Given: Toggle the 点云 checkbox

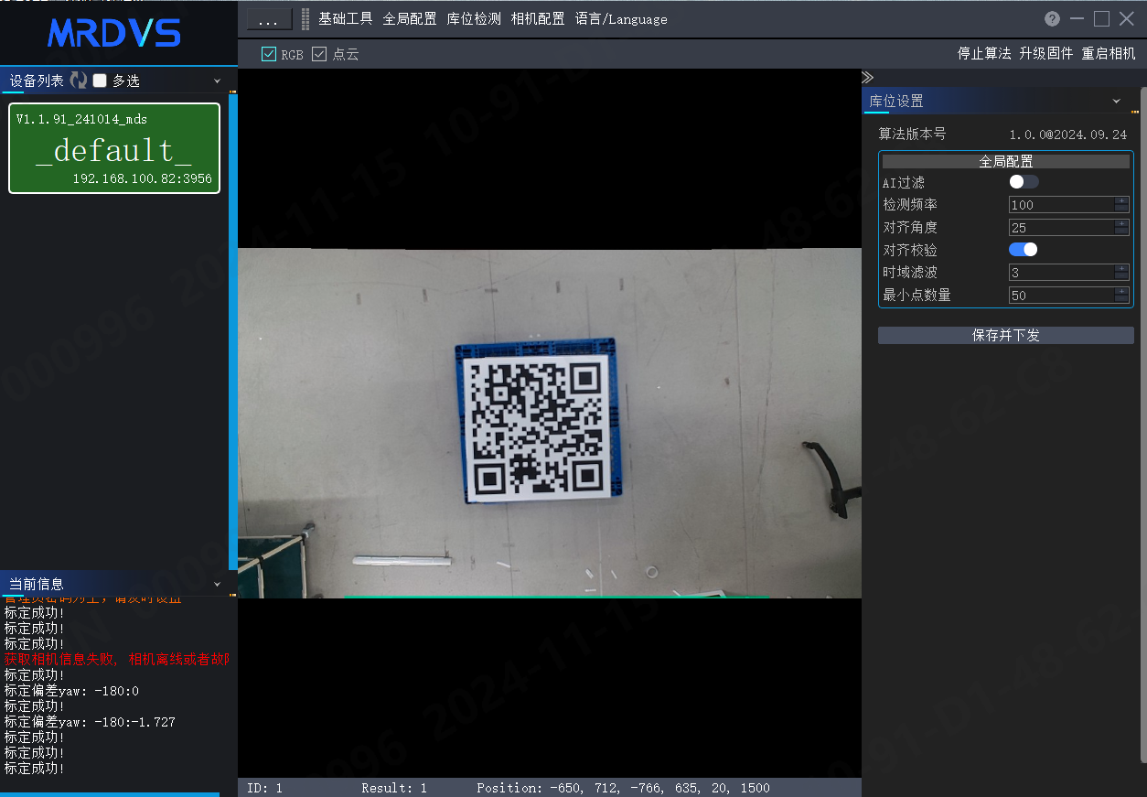Looking at the screenshot, I should click(x=319, y=55).
